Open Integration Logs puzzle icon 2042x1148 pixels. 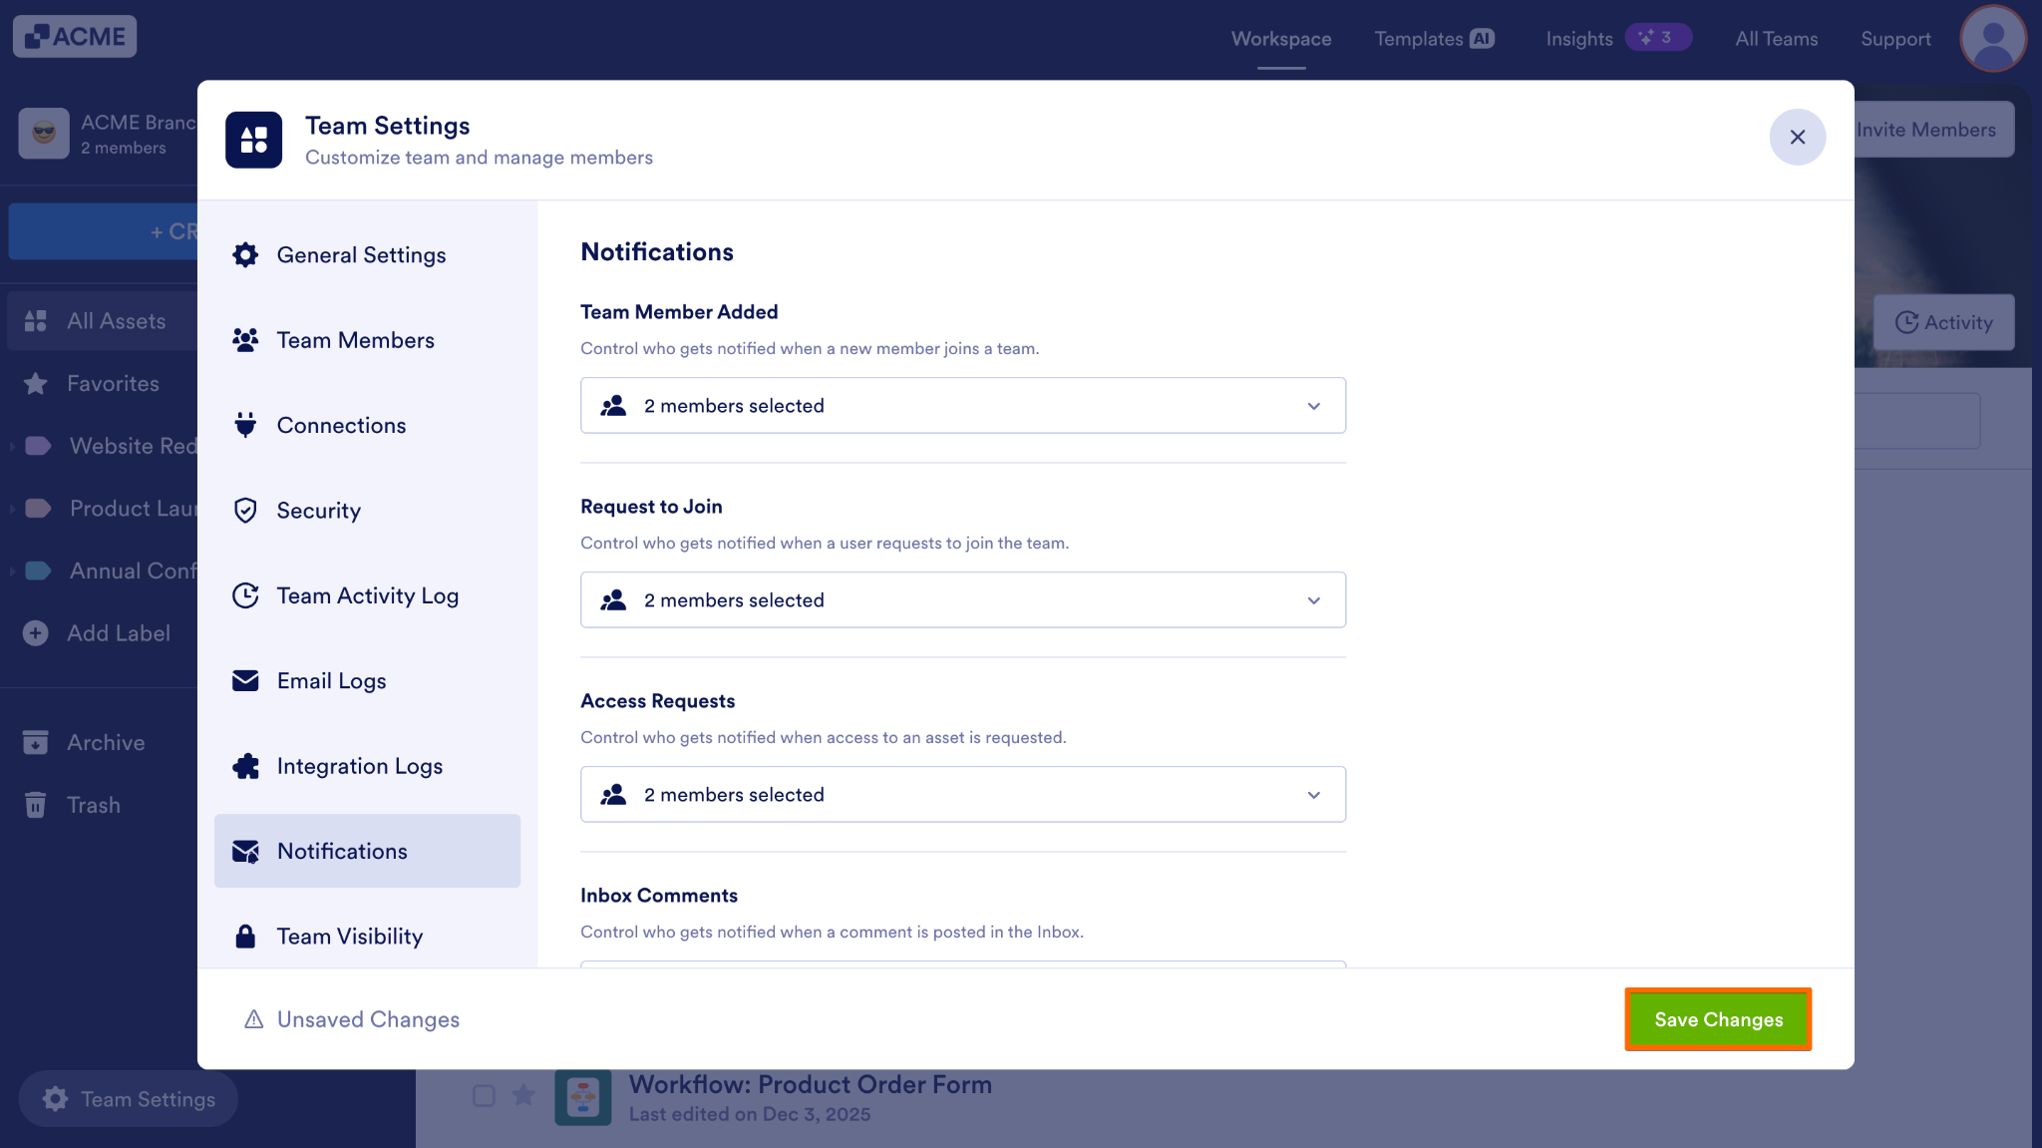tap(245, 766)
